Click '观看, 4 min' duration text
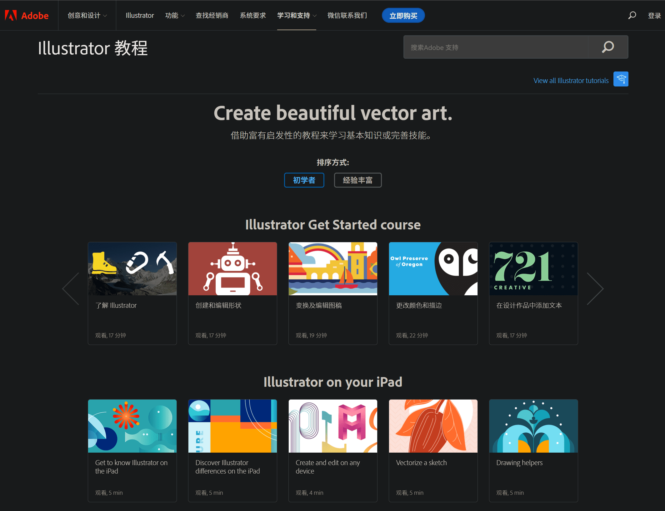 309,493
